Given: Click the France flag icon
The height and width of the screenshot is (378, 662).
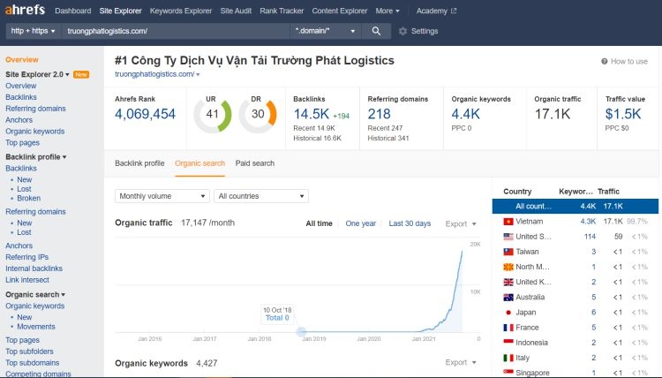Looking at the screenshot, I should 508,328.
